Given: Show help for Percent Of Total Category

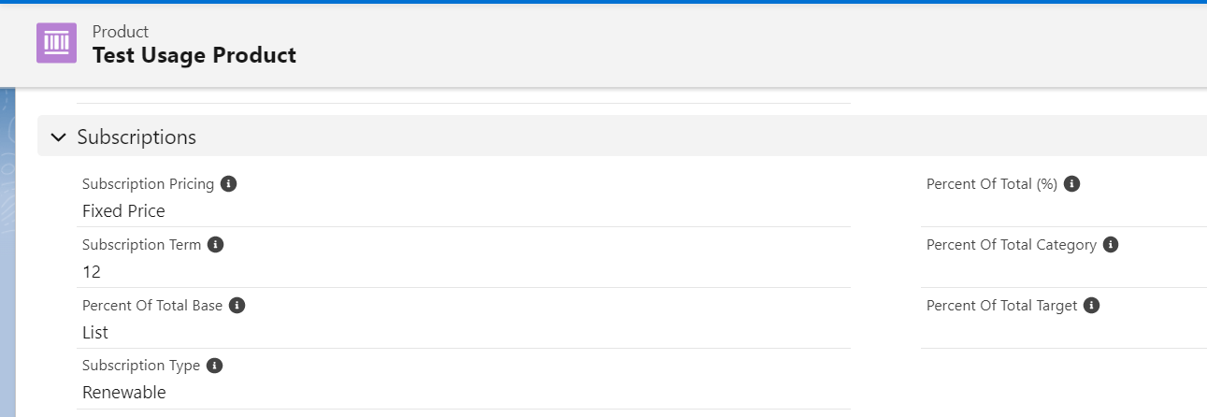Looking at the screenshot, I should coord(1111,245).
